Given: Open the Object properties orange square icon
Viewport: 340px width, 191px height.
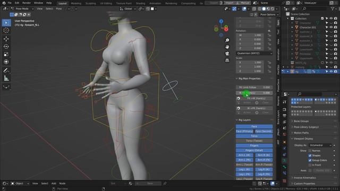Looking at the screenshot, I should tap(285, 142).
